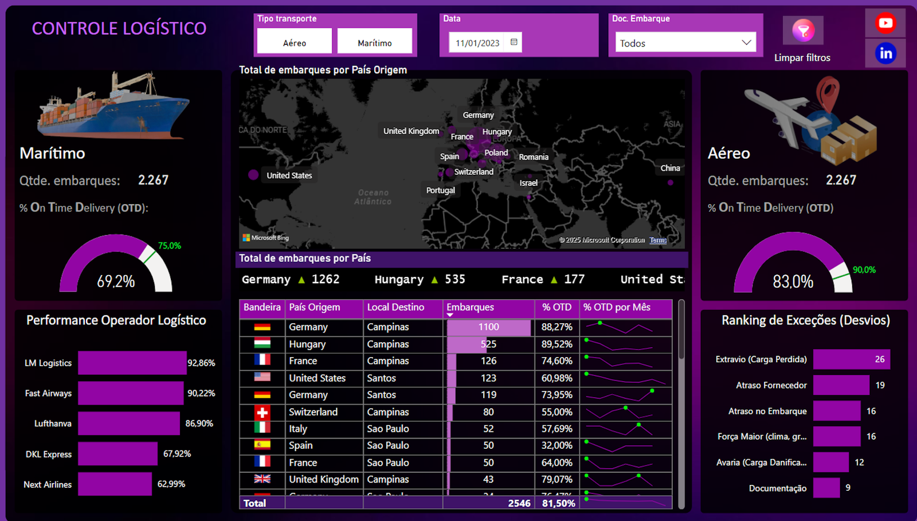Click the Terms link on the map
This screenshot has width=917, height=521.
pos(657,240)
